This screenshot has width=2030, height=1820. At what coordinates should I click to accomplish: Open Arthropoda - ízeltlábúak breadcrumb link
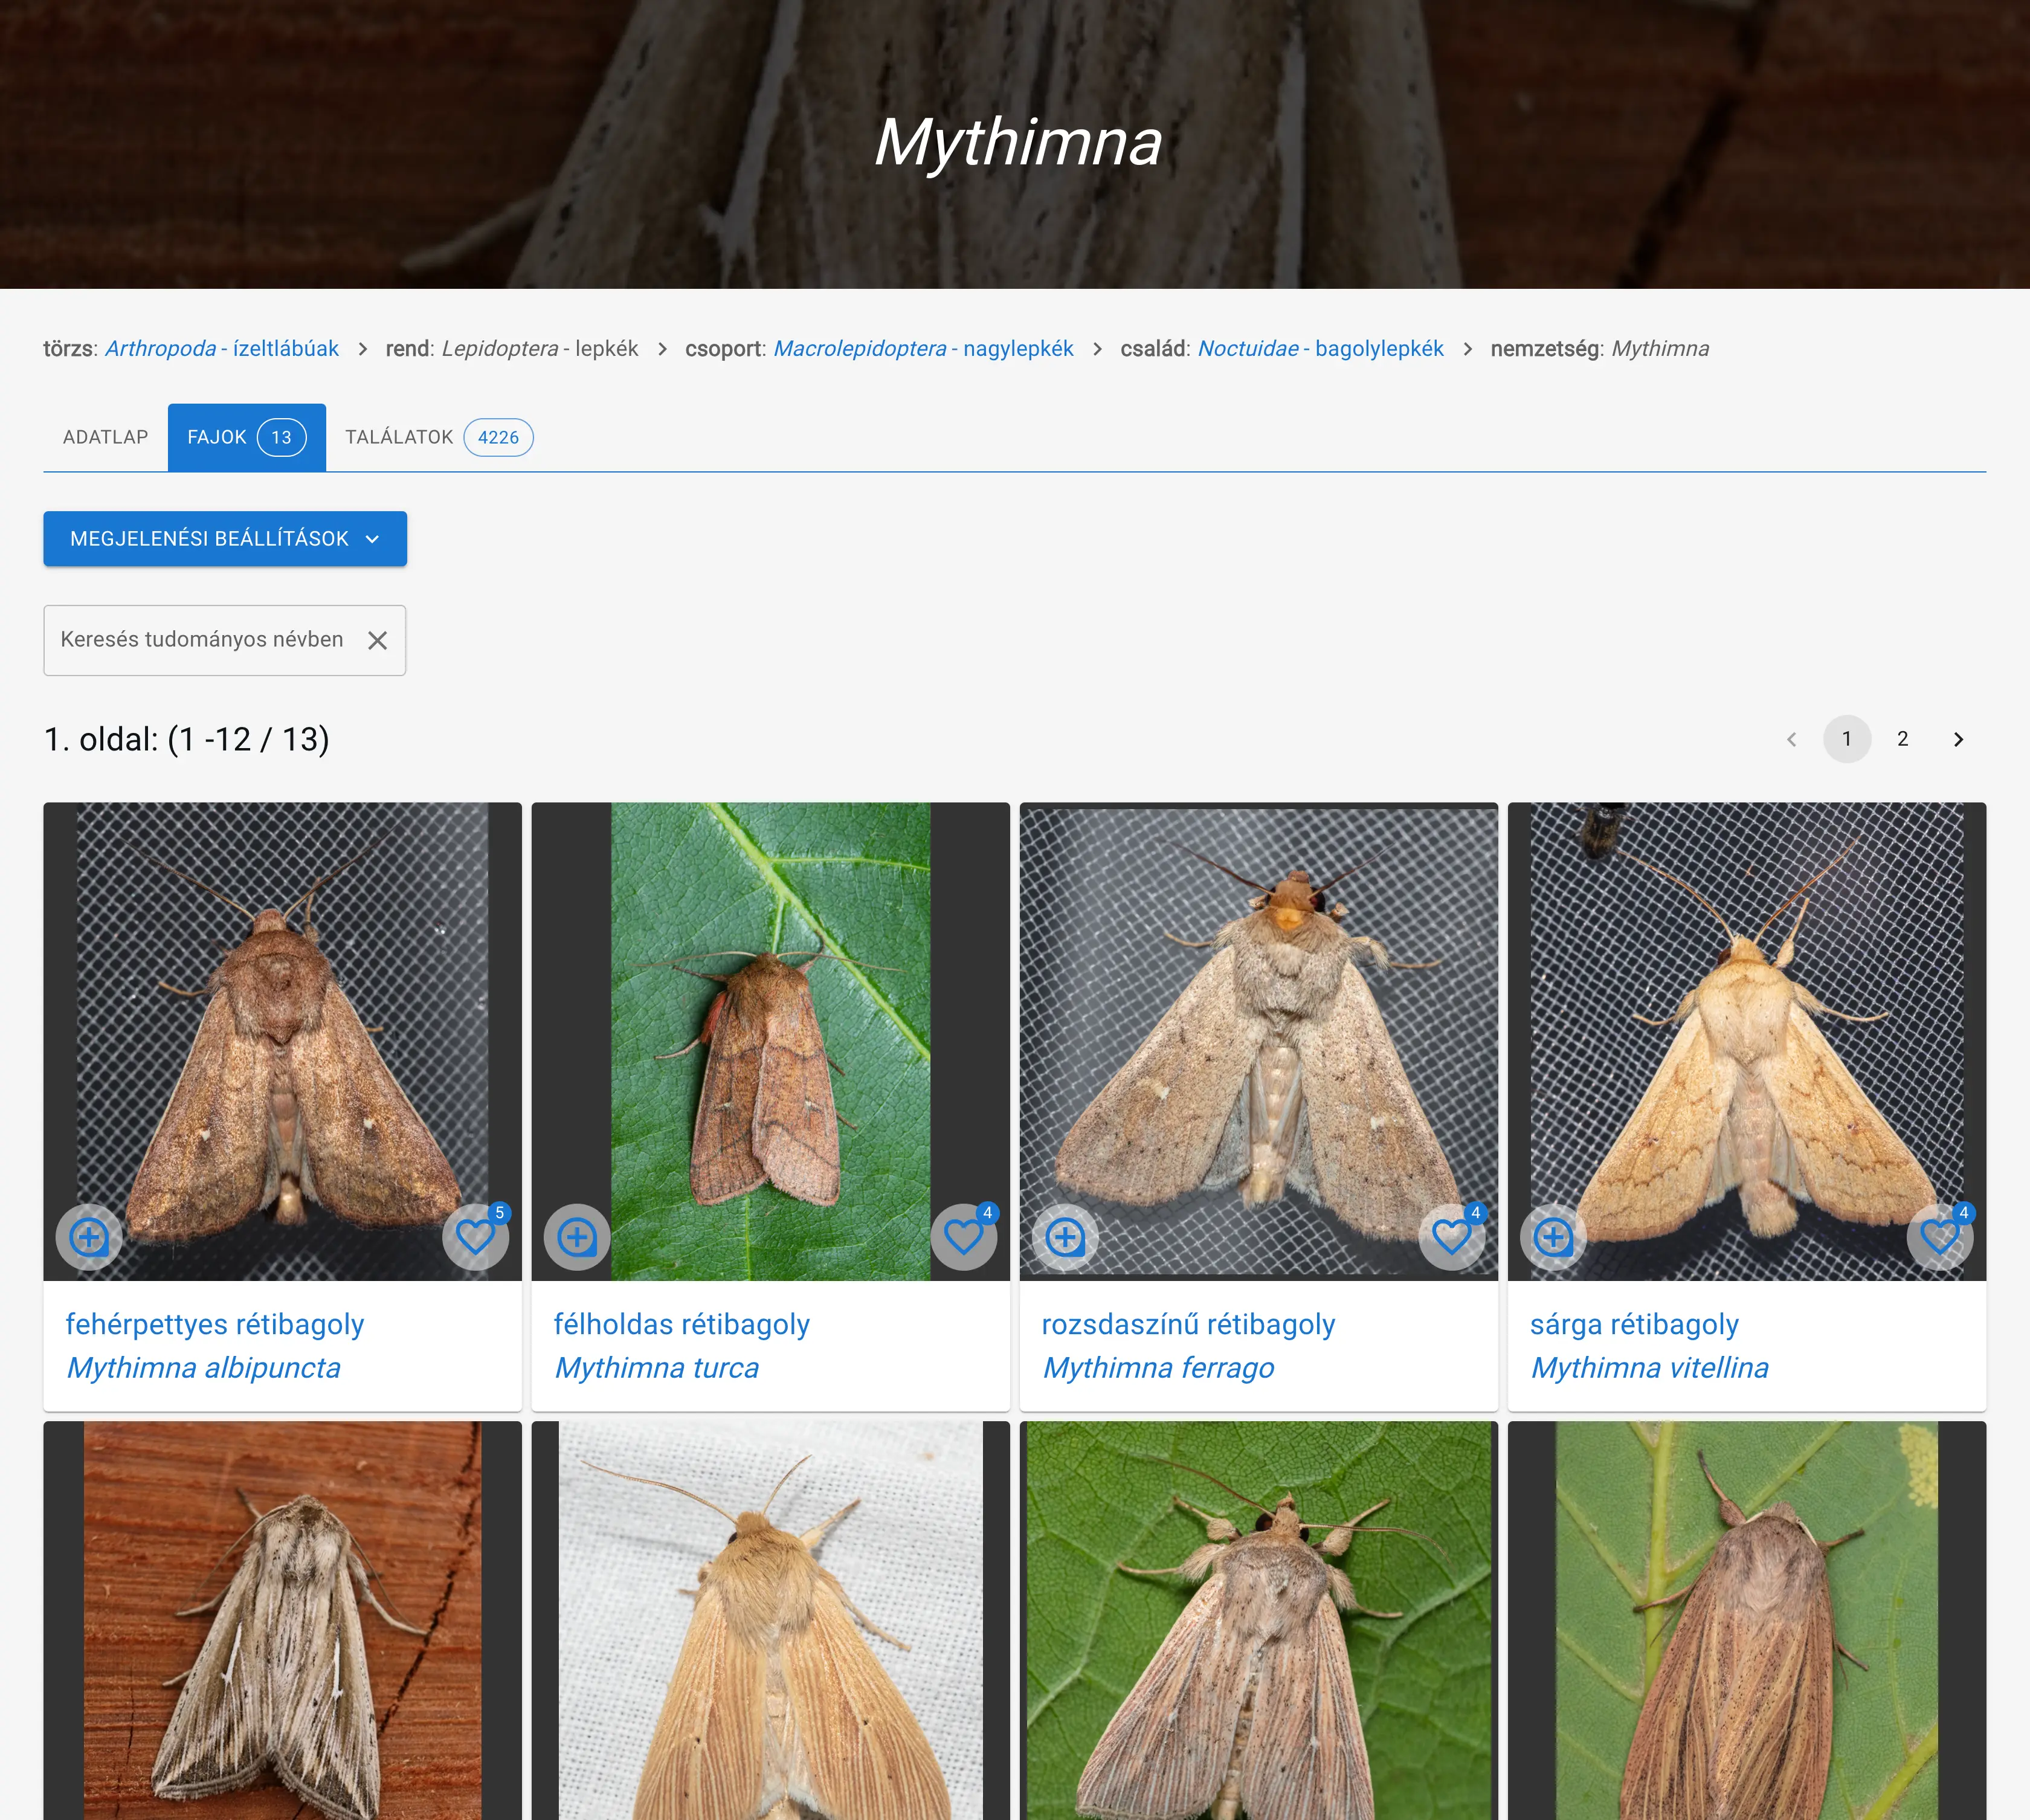(x=222, y=348)
